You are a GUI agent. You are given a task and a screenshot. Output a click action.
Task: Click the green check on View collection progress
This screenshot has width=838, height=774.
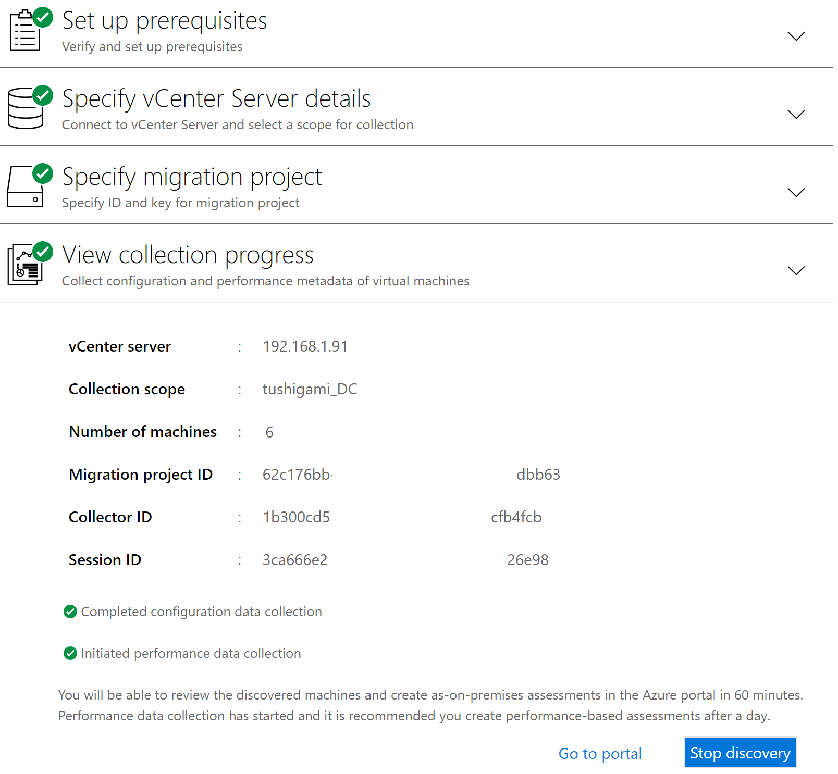tap(44, 252)
